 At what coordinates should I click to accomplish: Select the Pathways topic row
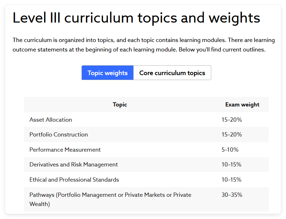point(146,199)
